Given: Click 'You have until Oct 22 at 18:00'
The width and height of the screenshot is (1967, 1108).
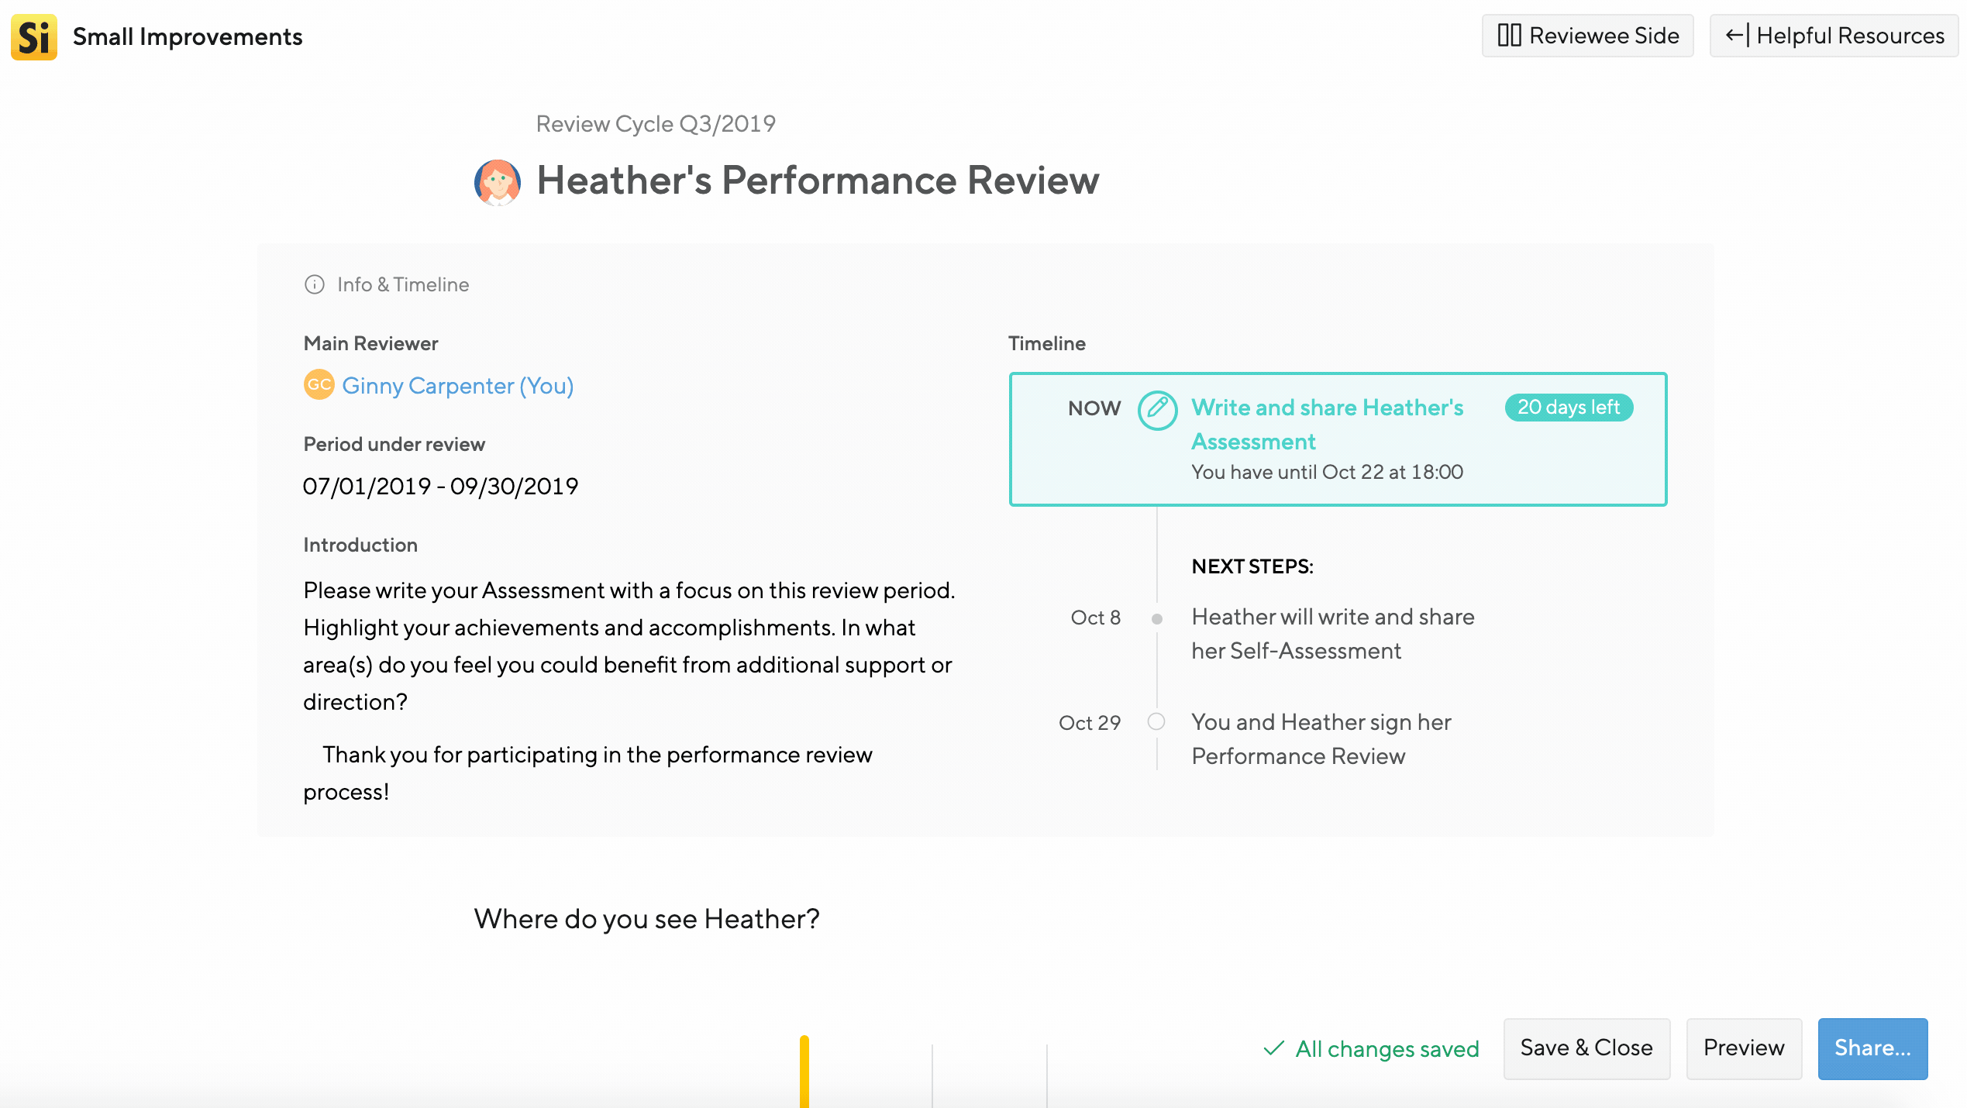Looking at the screenshot, I should click(1327, 472).
